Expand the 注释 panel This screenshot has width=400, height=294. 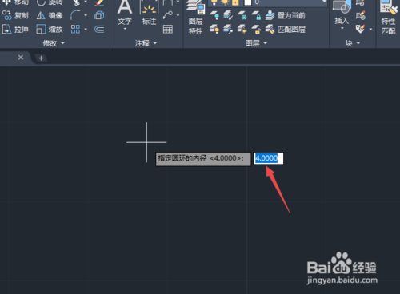(x=146, y=43)
